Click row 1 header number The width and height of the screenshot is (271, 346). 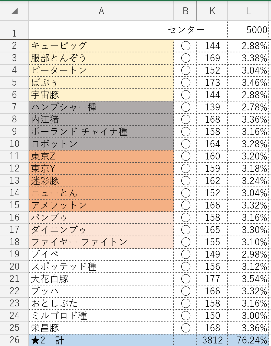point(14,33)
